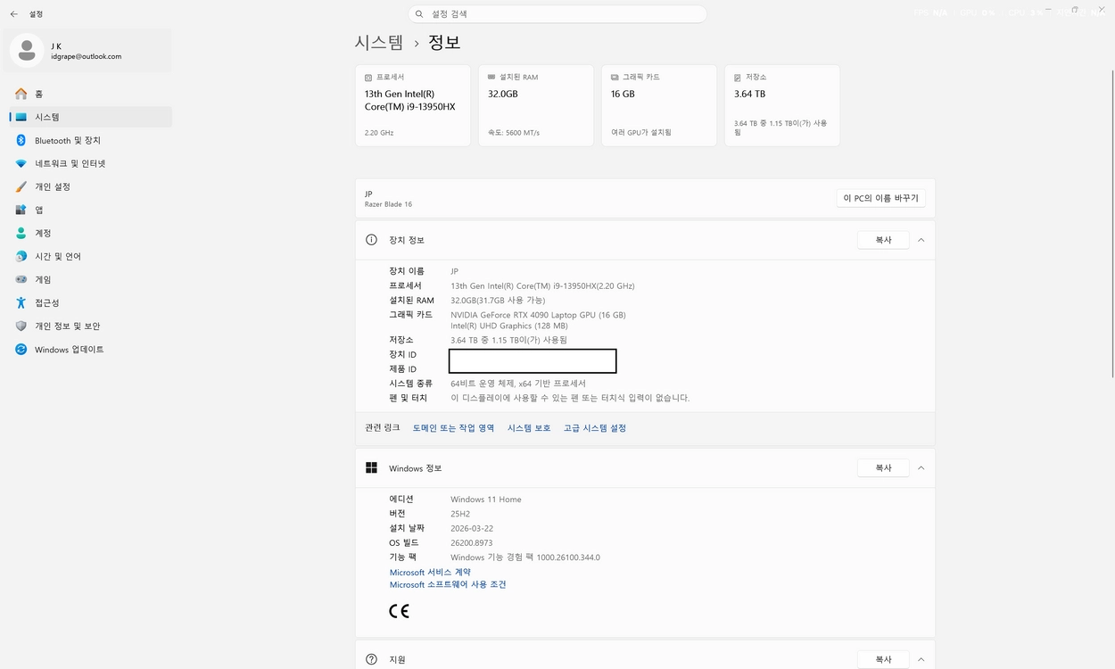
Task: Click the Windows logo icon beside Windows 정보
Action: (372, 467)
